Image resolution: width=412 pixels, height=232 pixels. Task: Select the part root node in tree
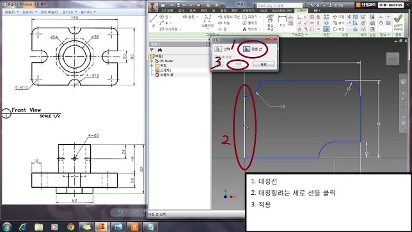click(x=157, y=56)
